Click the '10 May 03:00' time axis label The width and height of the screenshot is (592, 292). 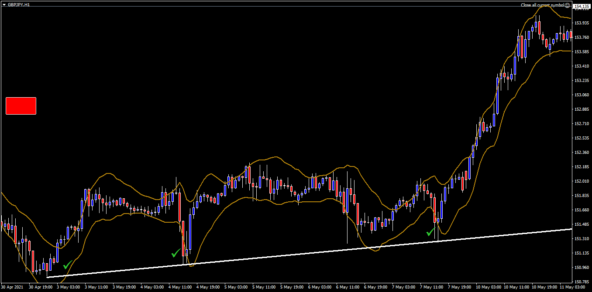coord(488,288)
